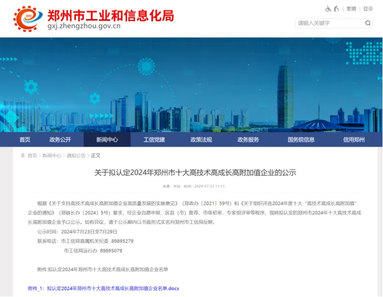Open the 工信党建 navigation tab
Image resolution: width=383 pixels, height=297 pixels.
point(154,140)
